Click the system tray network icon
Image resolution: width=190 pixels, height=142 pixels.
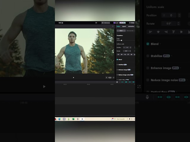click(132, 119)
